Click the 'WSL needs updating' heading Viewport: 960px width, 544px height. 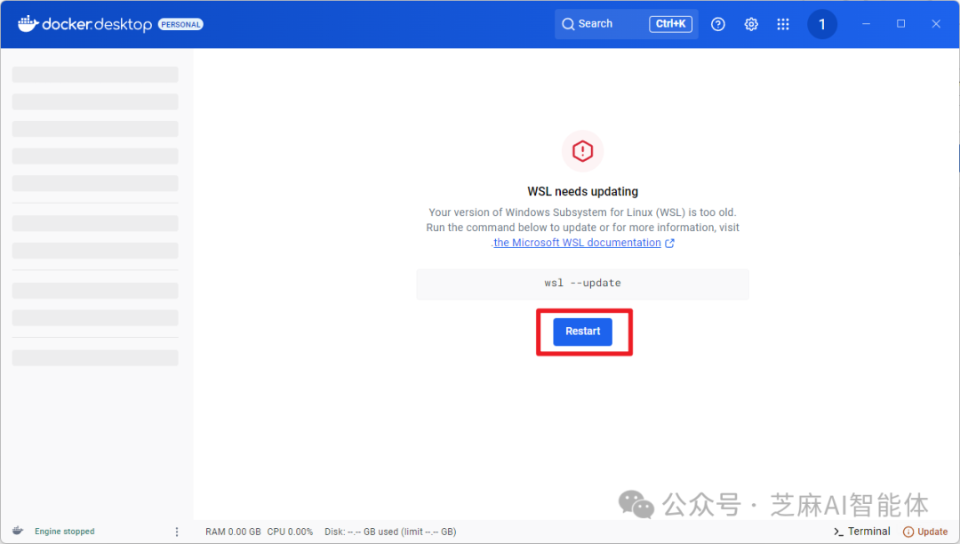click(x=583, y=191)
